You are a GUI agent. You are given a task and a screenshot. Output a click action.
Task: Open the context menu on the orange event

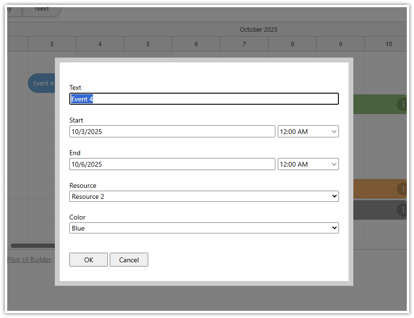[x=402, y=189]
